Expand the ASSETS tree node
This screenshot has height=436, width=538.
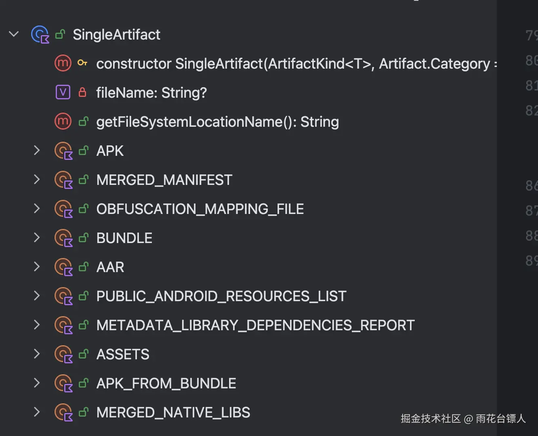[x=37, y=354]
